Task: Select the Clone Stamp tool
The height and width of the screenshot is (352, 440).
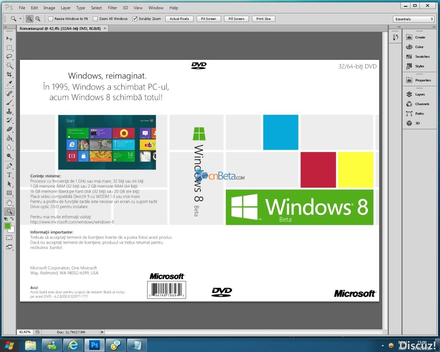Action: (x=9, y=111)
